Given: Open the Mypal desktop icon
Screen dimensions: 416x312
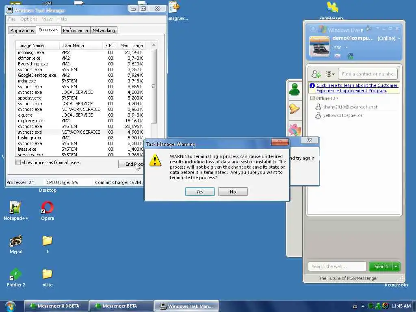Looking at the screenshot, I should [x=16, y=244].
